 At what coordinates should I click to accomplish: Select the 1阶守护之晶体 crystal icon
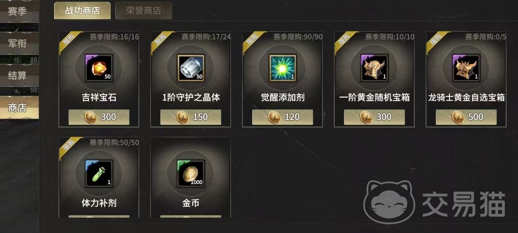tap(190, 68)
